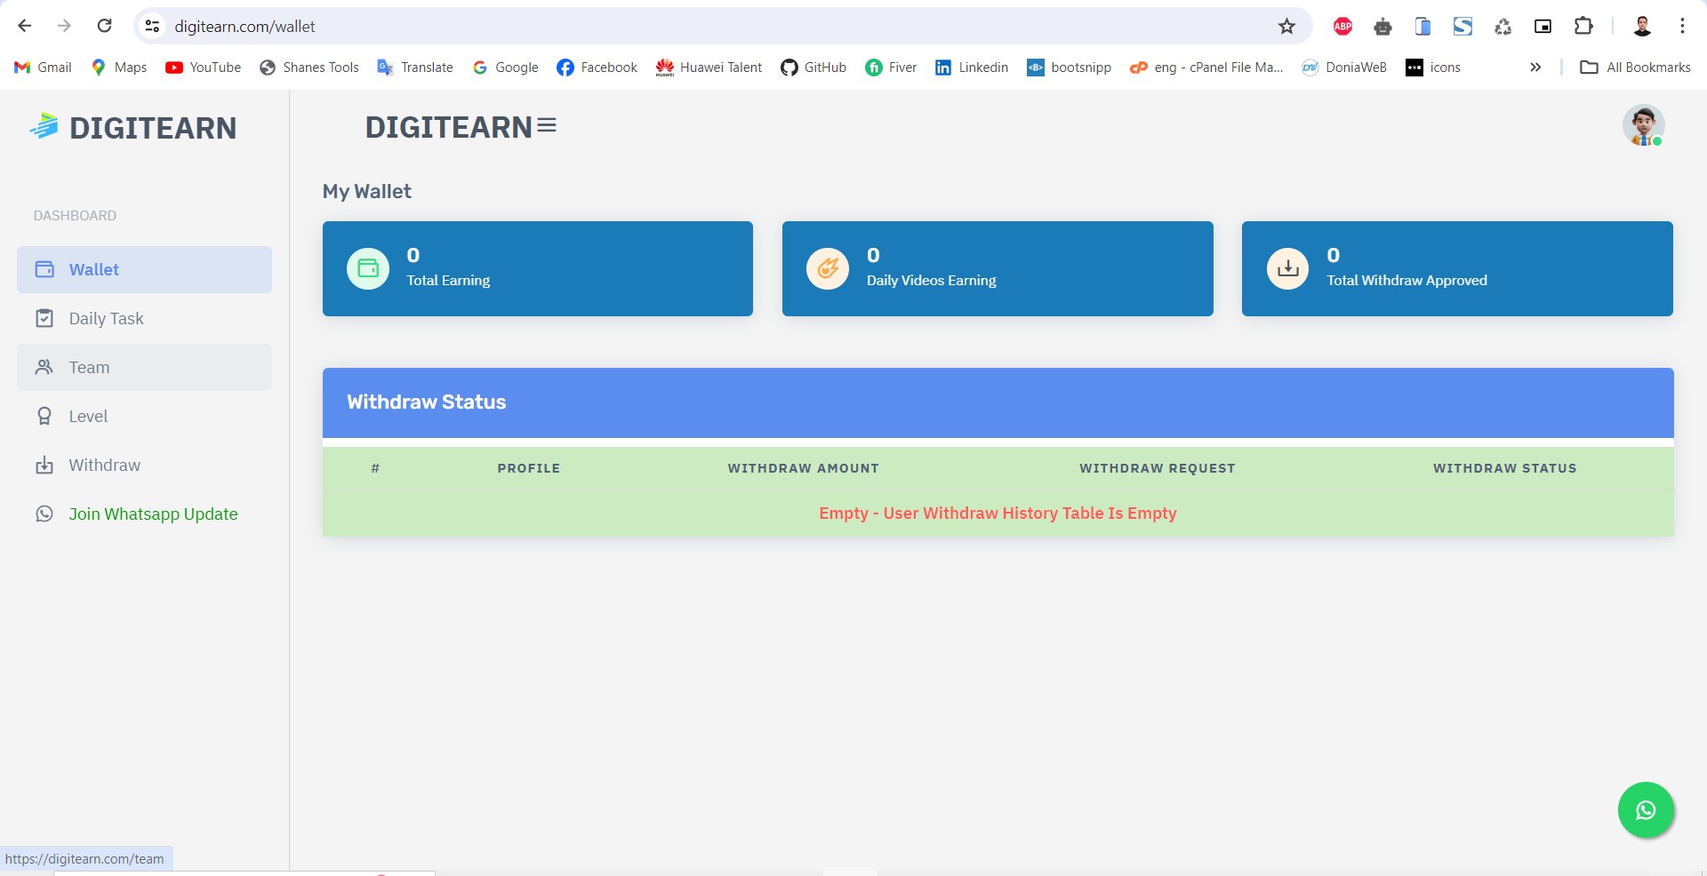
Task: Click the Withdraw Status panel heading
Action: [x=426, y=402]
